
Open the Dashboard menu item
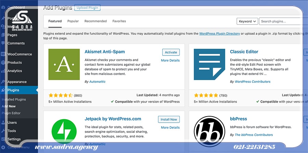[x=16, y=7]
